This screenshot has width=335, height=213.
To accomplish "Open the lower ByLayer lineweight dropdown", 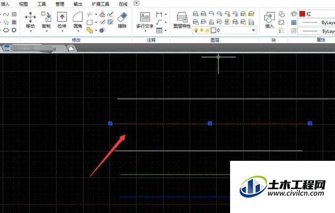I will point(316,31).
